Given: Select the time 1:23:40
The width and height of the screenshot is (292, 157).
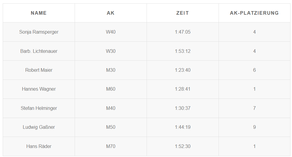Looking at the screenshot, I should tap(183, 70).
